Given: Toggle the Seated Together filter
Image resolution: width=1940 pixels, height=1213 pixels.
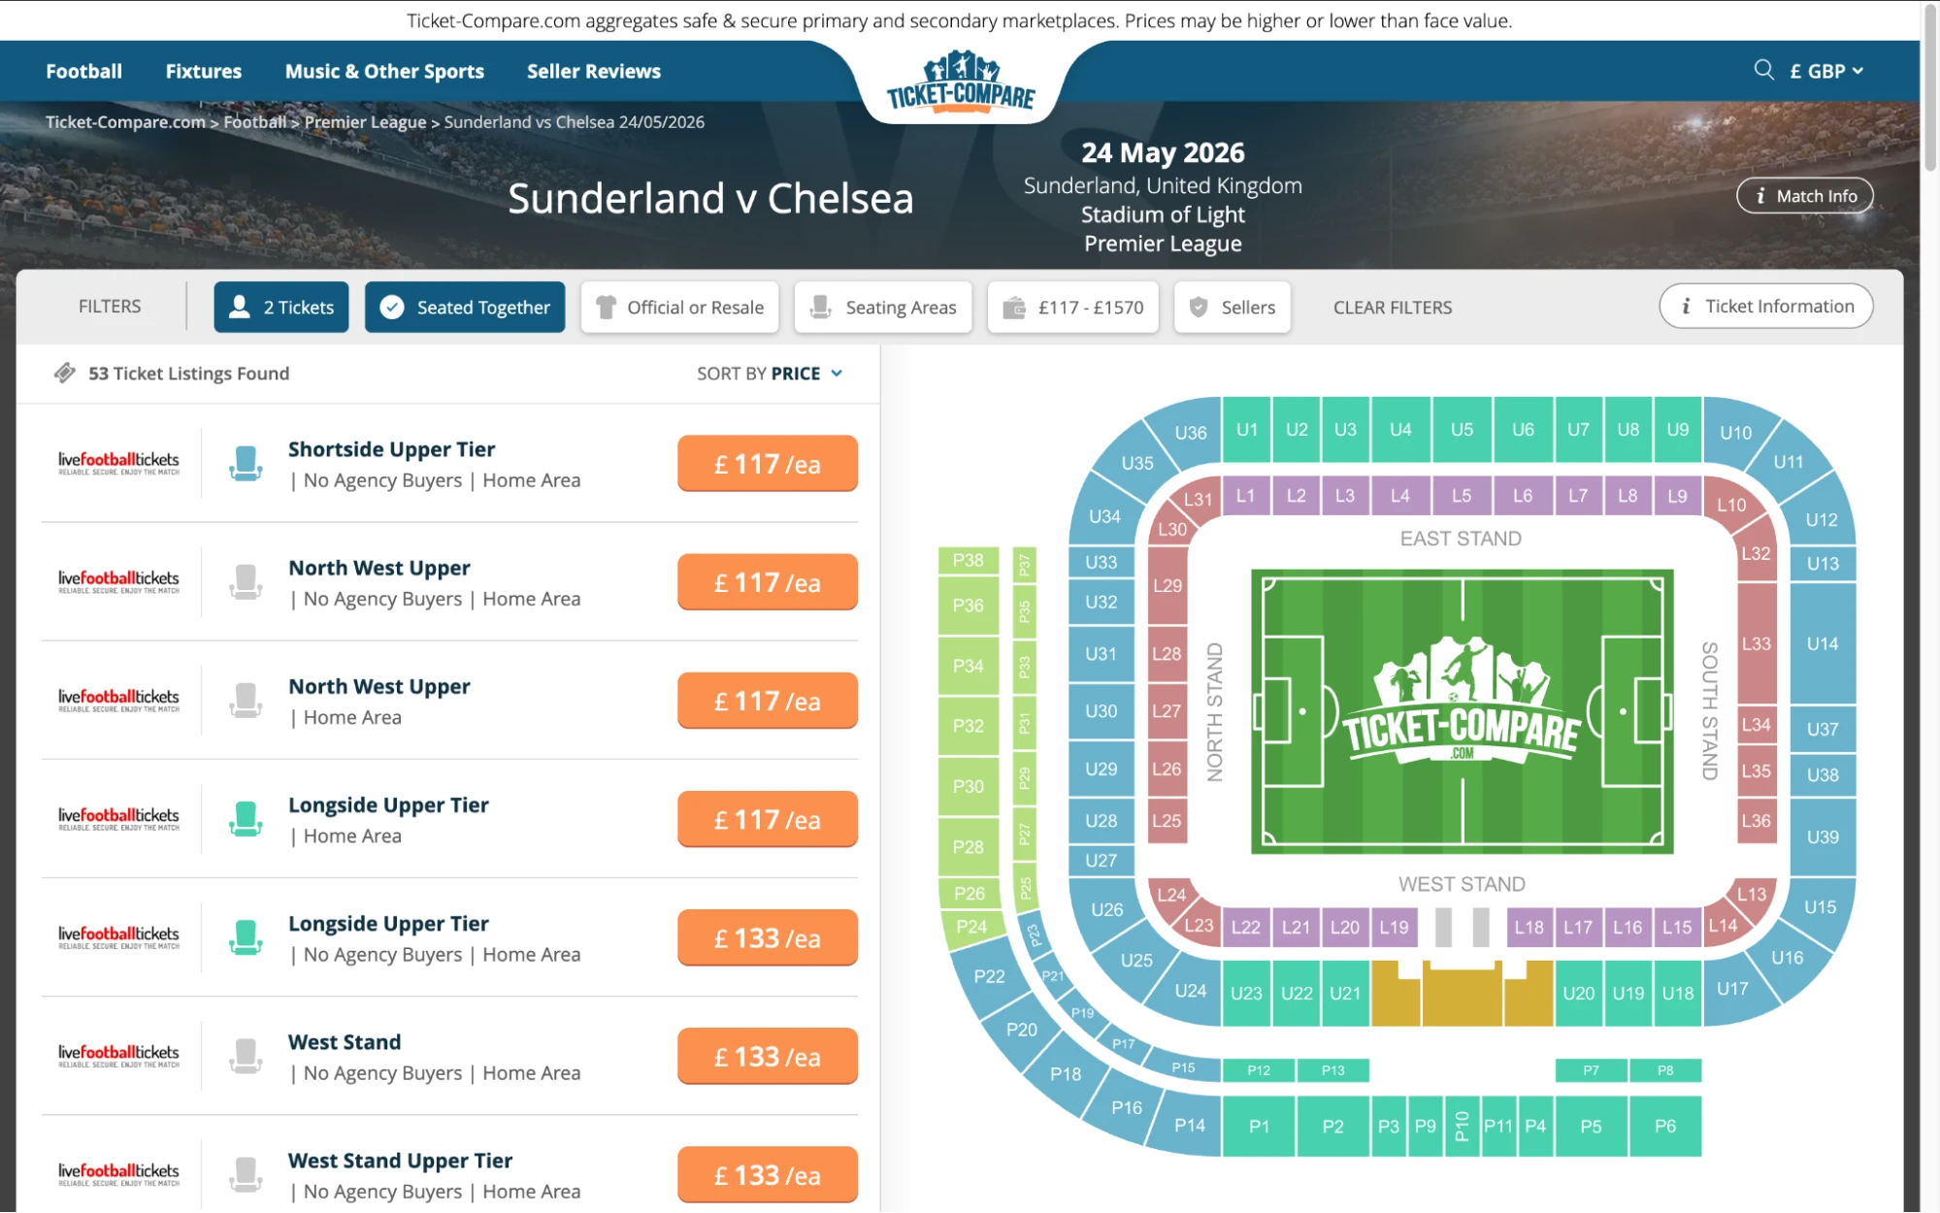Looking at the screenshot, I should pos(464,307).
